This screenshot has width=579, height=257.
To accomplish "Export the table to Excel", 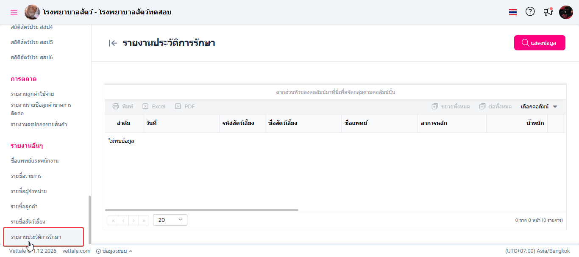I will click(154, 107).
